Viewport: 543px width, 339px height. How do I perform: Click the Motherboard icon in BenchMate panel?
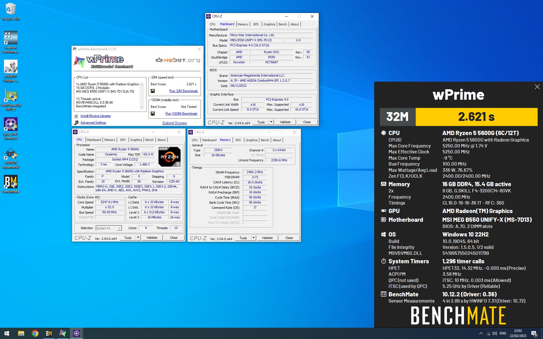(383, 220)
